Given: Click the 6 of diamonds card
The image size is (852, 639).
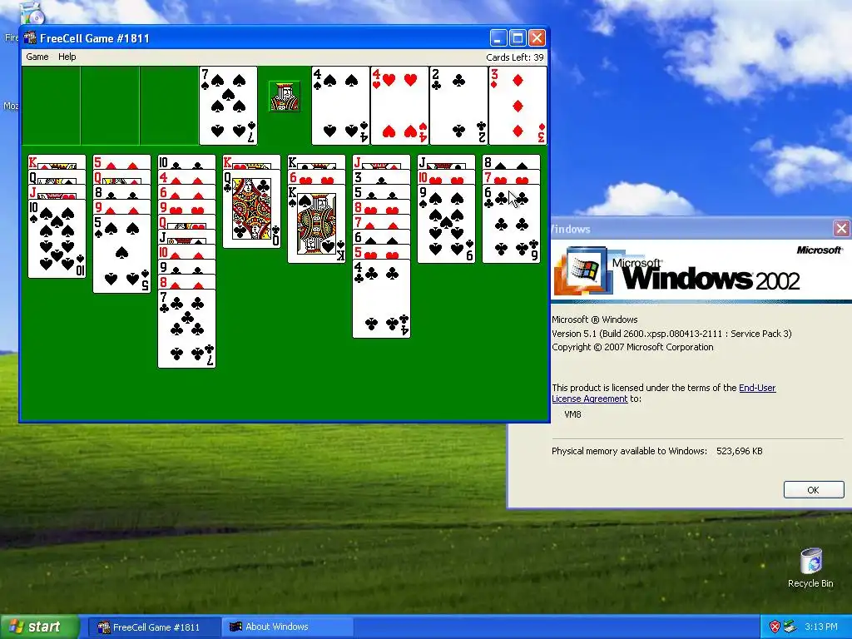Looking at the screenshot, I should 186,192.
